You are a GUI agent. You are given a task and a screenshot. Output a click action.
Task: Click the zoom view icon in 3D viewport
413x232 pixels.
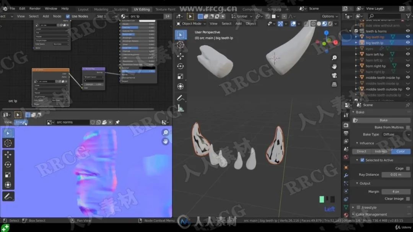334,58
